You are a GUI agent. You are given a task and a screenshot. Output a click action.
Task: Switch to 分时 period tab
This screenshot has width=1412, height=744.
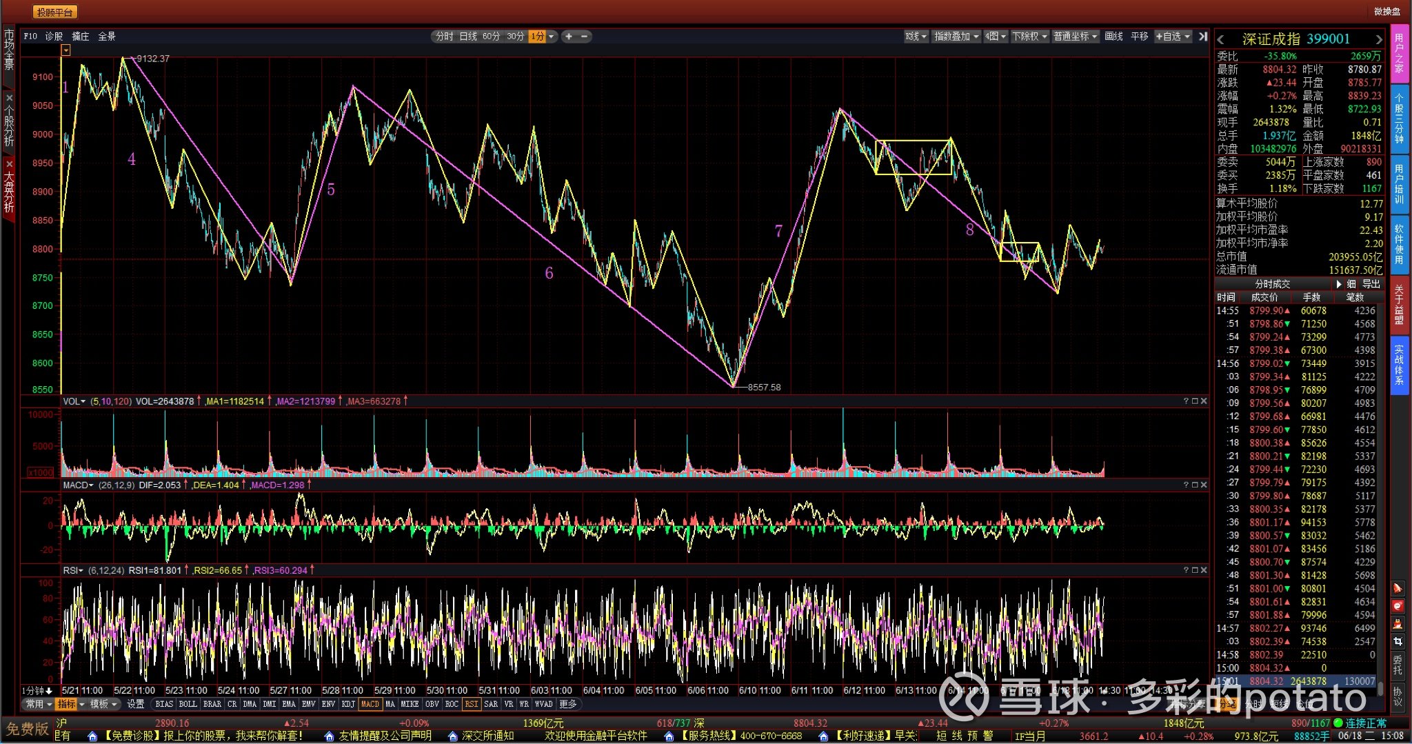click(445, 37)
